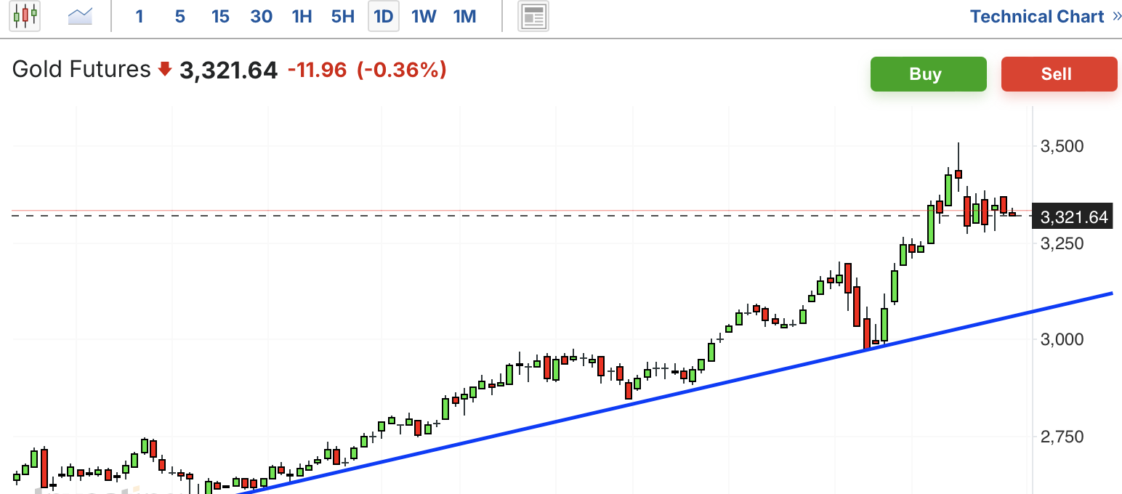Click the -11.96 price change value
This screenshot has width=1122, height=494.
tap(318, 70)
